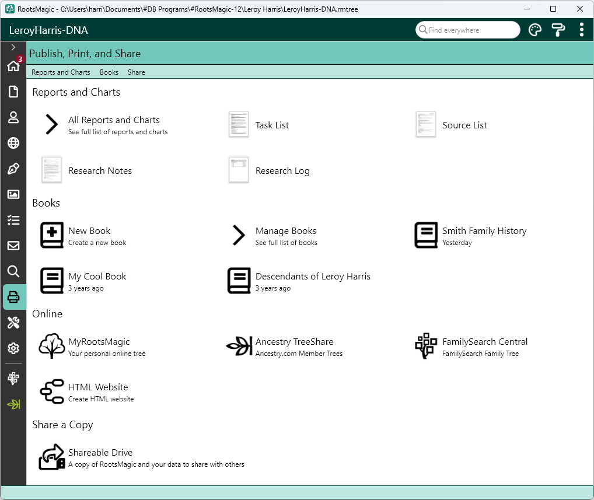
Task: Click the 'Ancestry.com Member Trees' subtitle
Action: (x=299, y=354)
